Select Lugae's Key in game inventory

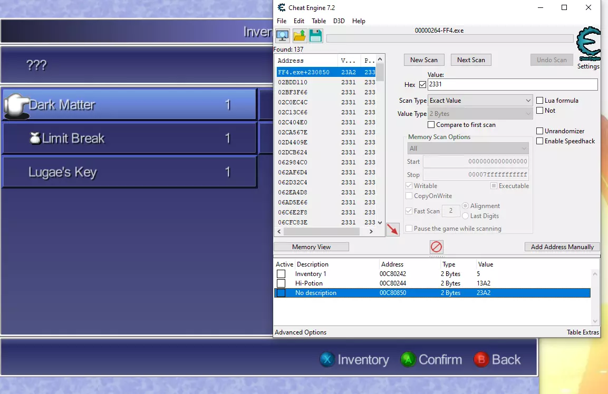click(130, 172)
